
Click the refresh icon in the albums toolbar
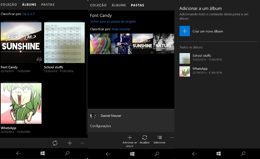(55, 143)
